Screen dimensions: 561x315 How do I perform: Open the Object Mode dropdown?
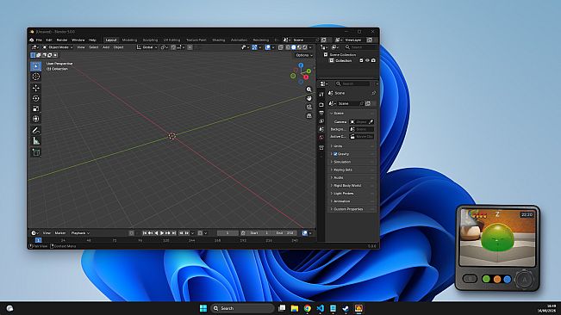click(x=58, y=47)
